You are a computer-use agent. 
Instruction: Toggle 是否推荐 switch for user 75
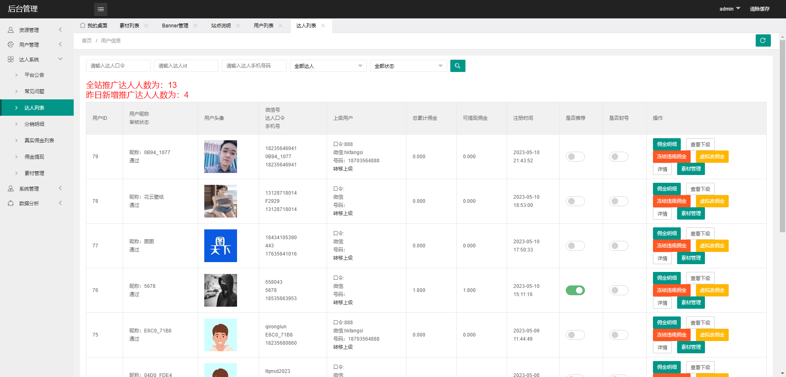pos(575,335)
